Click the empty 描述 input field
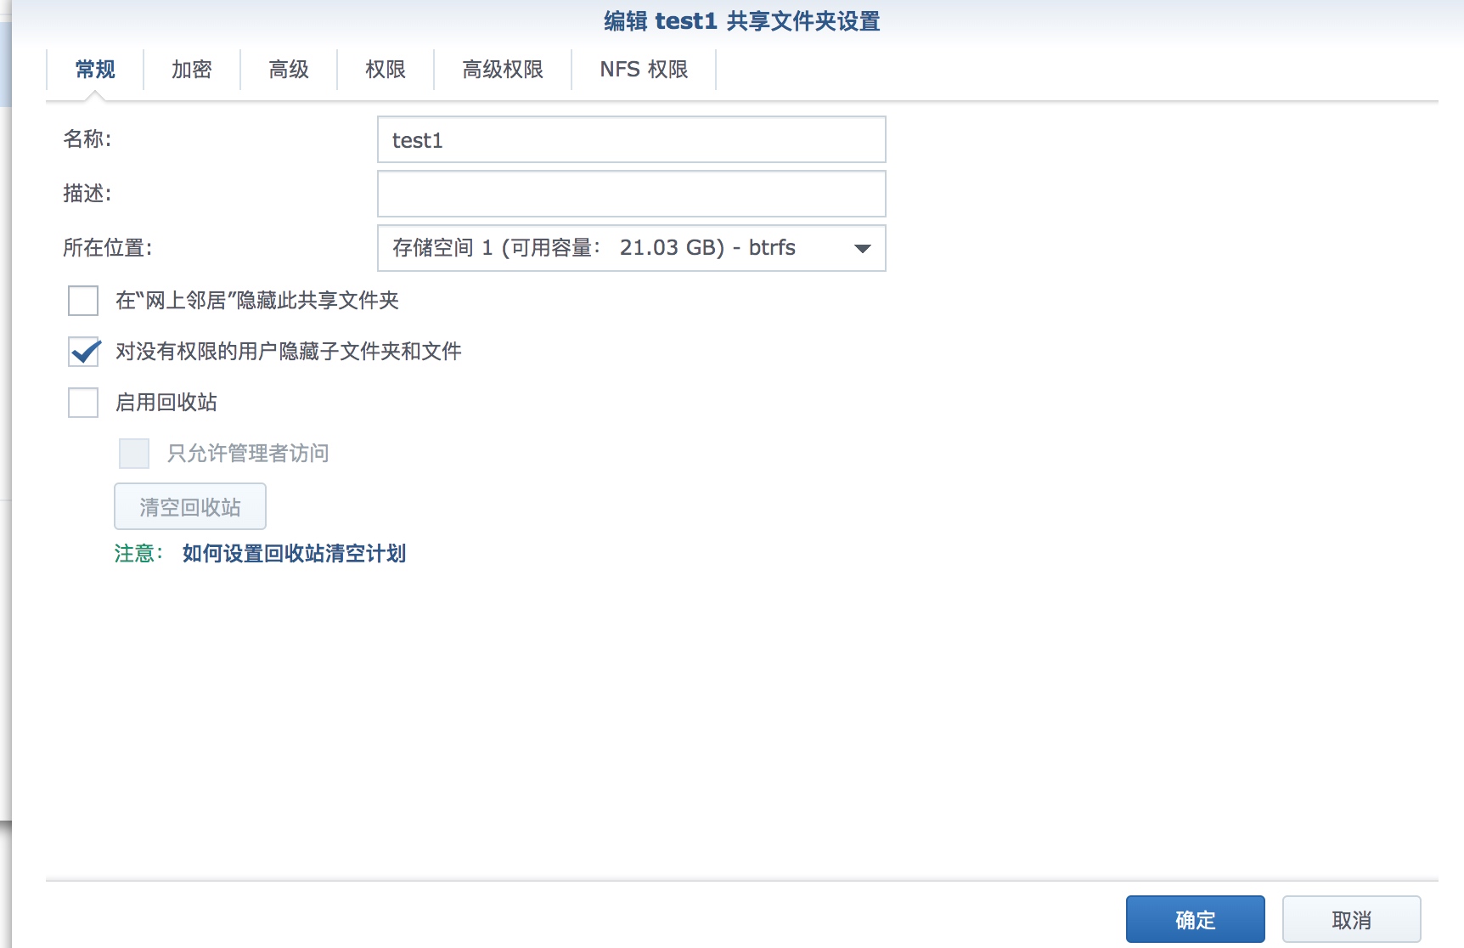This screenshot has width=1464, height=948. point(631,194)
